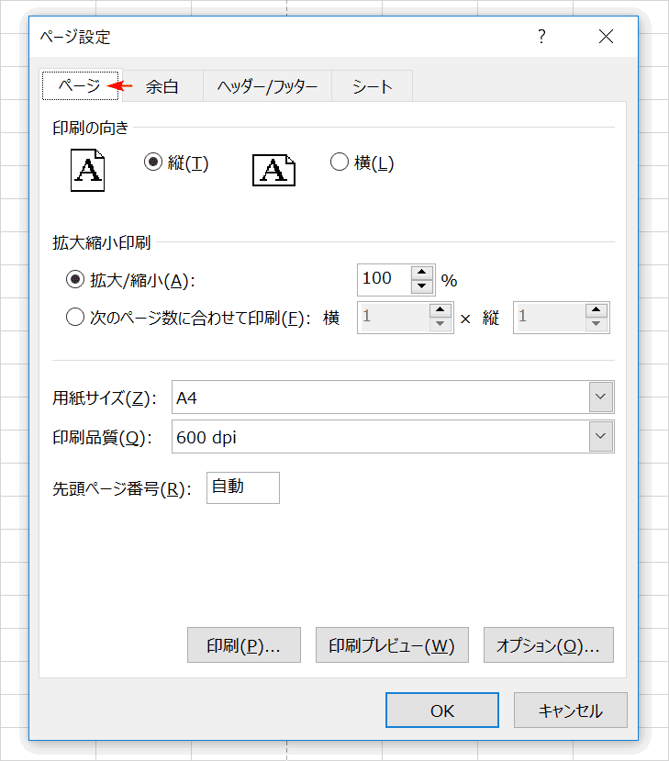Viewport: 669px width, 761px height.
Task: Click the portrait orientation page icon
Action: coord(87,171)
